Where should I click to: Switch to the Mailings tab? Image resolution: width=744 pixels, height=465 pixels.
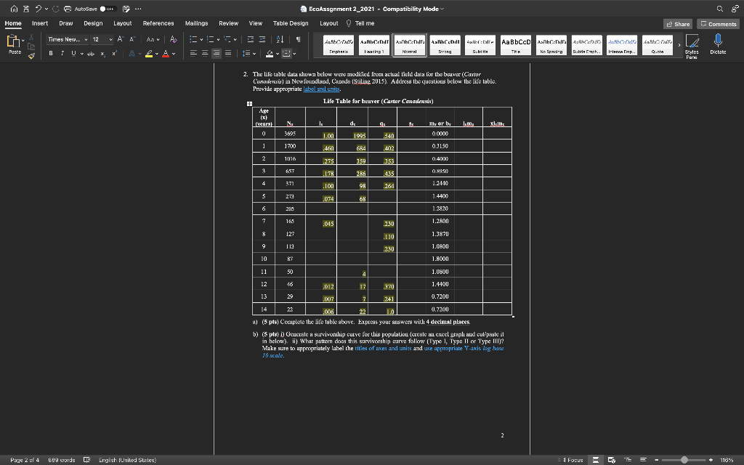tap(196, 23)
